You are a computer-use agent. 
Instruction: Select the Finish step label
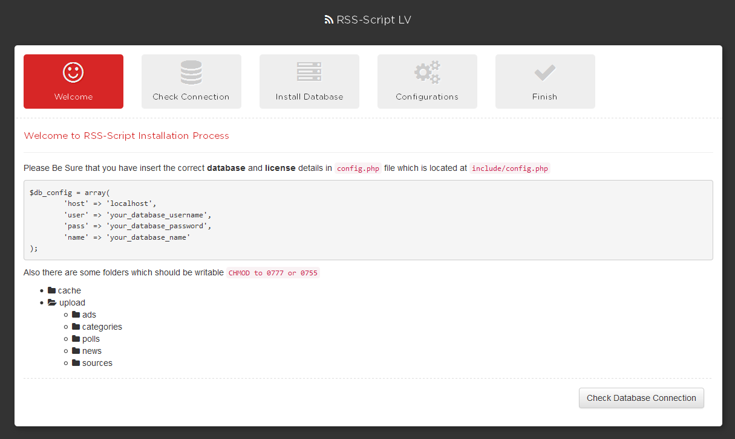pyautogui.click(x=545, y=97)
